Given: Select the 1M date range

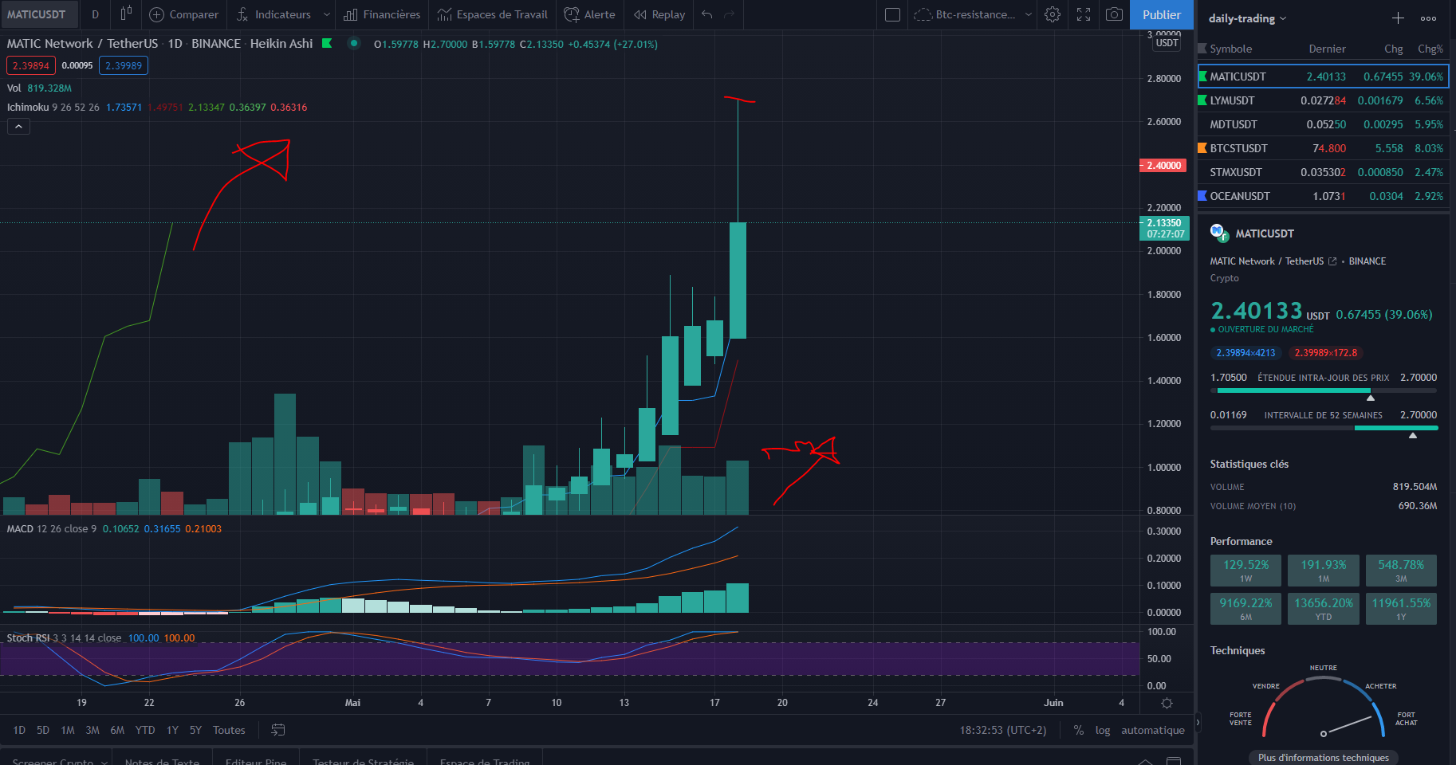Looking at the screenshot, I should (x=68, y=730).
